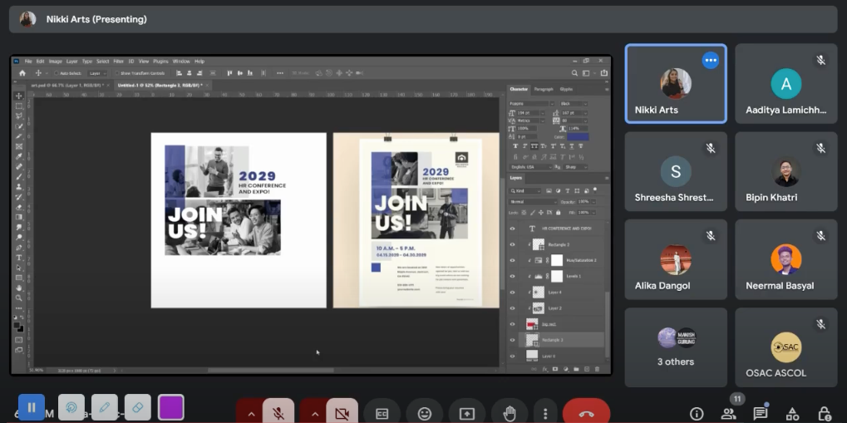
Task: Select the Polygonal Lasso tool
Action: (19, 116)
